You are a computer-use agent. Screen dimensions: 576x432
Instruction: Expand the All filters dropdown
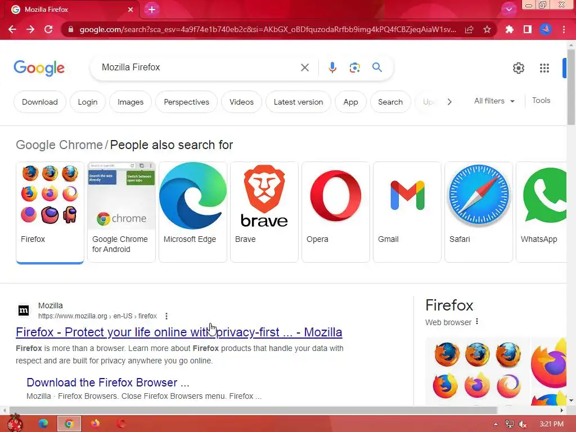click(x=494, y=101)
